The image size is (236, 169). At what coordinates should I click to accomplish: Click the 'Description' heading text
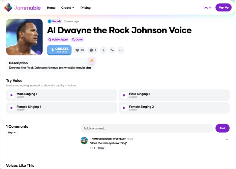coord(18,63)
